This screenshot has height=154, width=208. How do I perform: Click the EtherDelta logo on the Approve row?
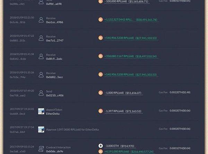pos(41,129)
